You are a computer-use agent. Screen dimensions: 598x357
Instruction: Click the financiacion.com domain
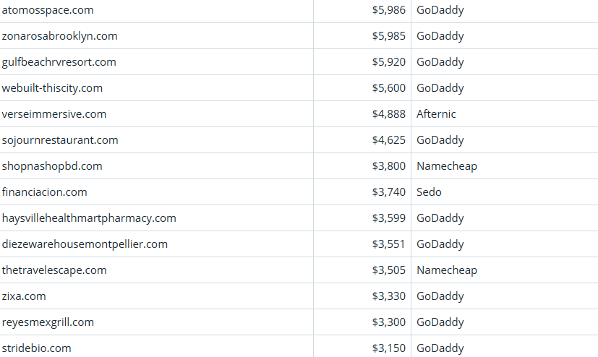(45, 192)
